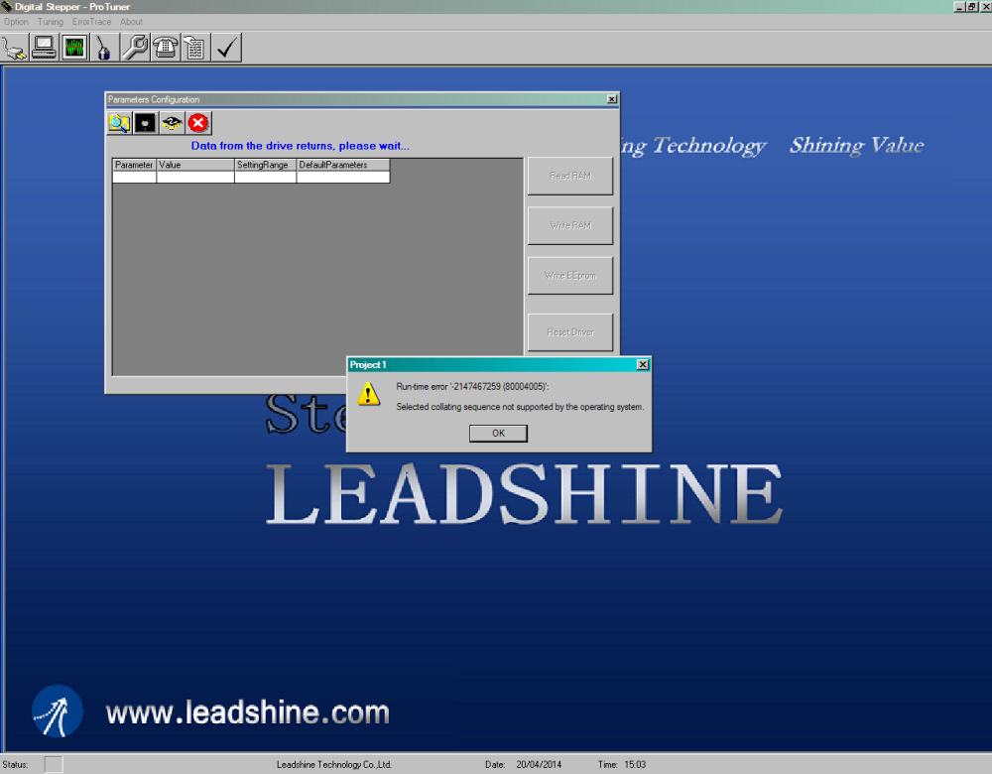Click the computer icon in main toolbar
Screen dimensions: 992x774
tap(44, 47)
